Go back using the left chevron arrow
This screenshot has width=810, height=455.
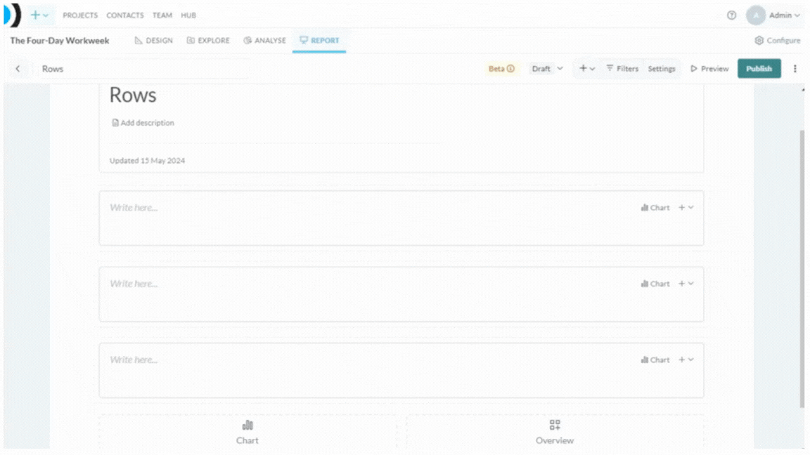click(18, 69)
